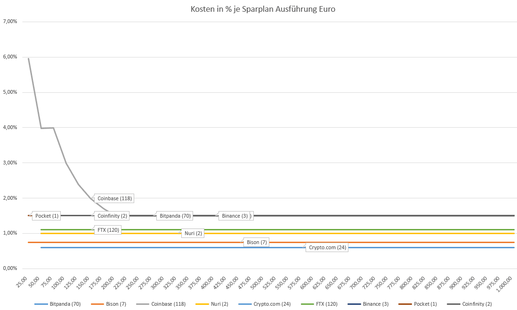Click the Crypto.com (24) data label callout

(327, 248)
